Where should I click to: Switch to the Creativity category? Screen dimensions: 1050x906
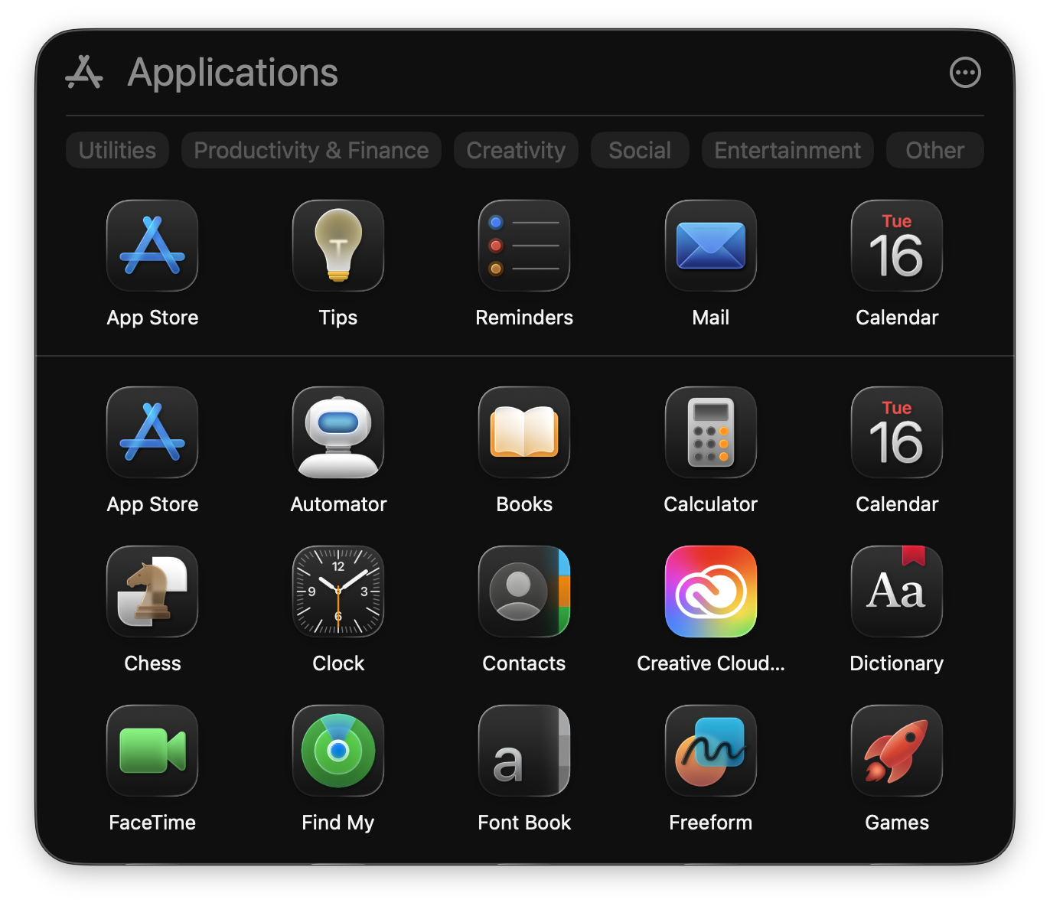pos(516,150)
